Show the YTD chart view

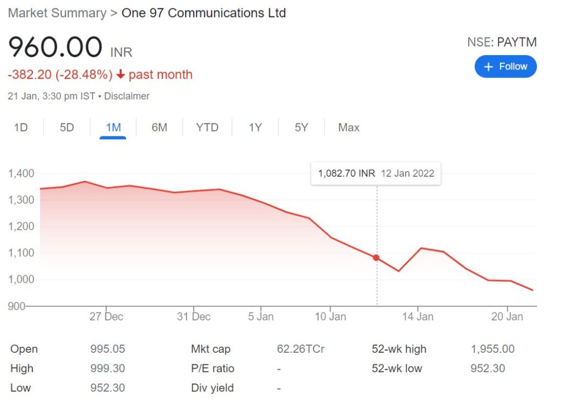click(x=207, y=128)
